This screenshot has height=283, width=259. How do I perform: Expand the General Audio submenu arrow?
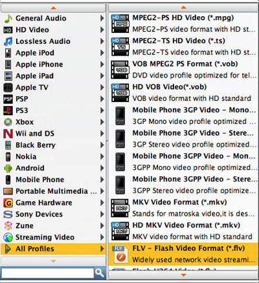pos(102,18)
